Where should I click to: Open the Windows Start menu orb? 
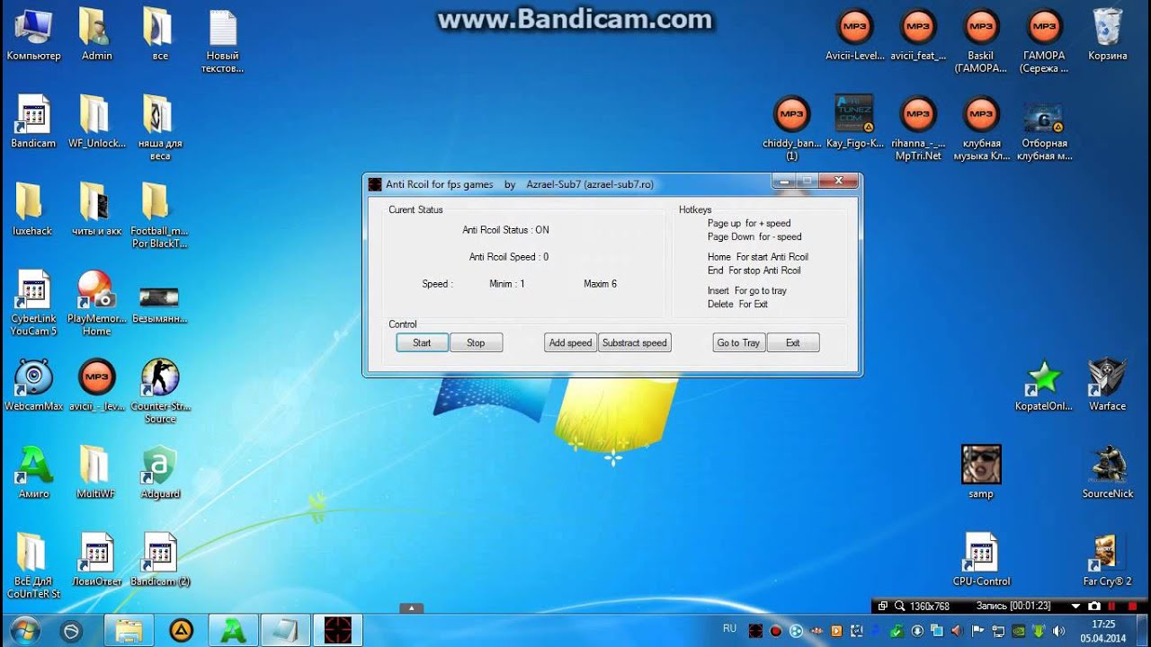tap(24, 630)
